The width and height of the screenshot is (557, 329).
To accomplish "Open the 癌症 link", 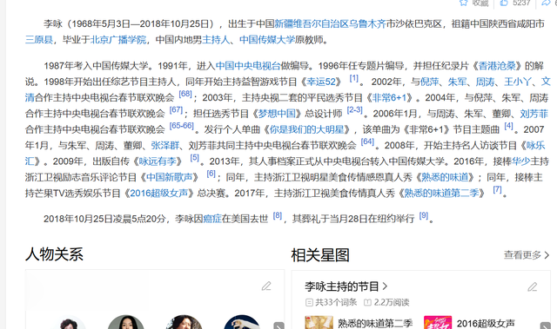I will pyautogui.click(x=212, y=219).
